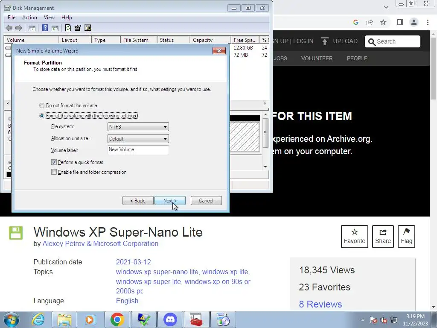
Task: Open VOLUNTEER nav item on Archive.org
Action: tap(317, 58)
